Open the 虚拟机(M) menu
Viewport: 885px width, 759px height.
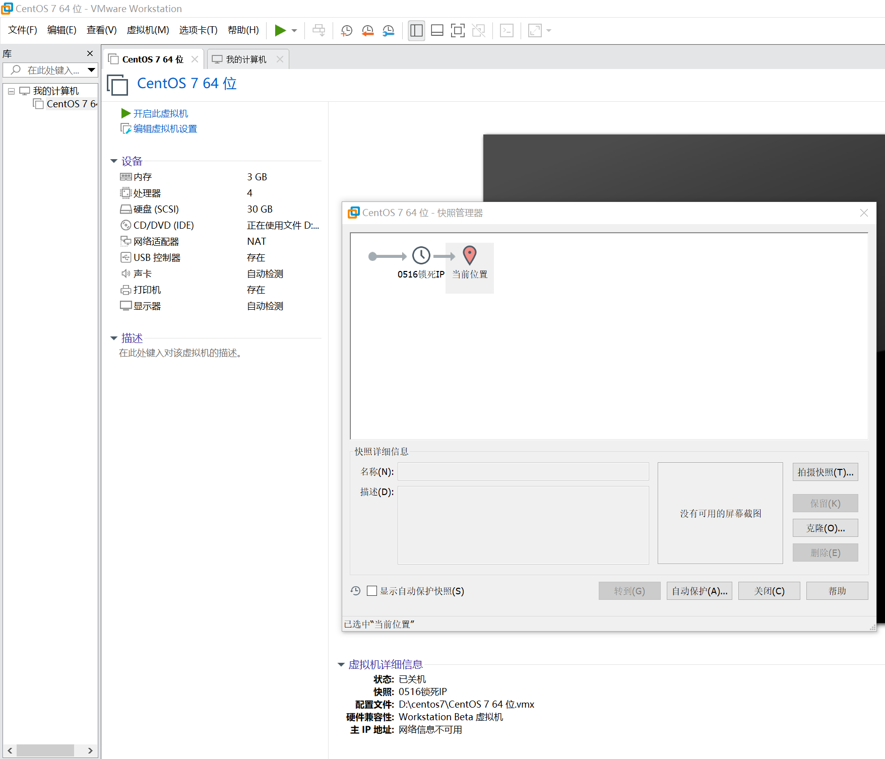click(x=148, y=30)
